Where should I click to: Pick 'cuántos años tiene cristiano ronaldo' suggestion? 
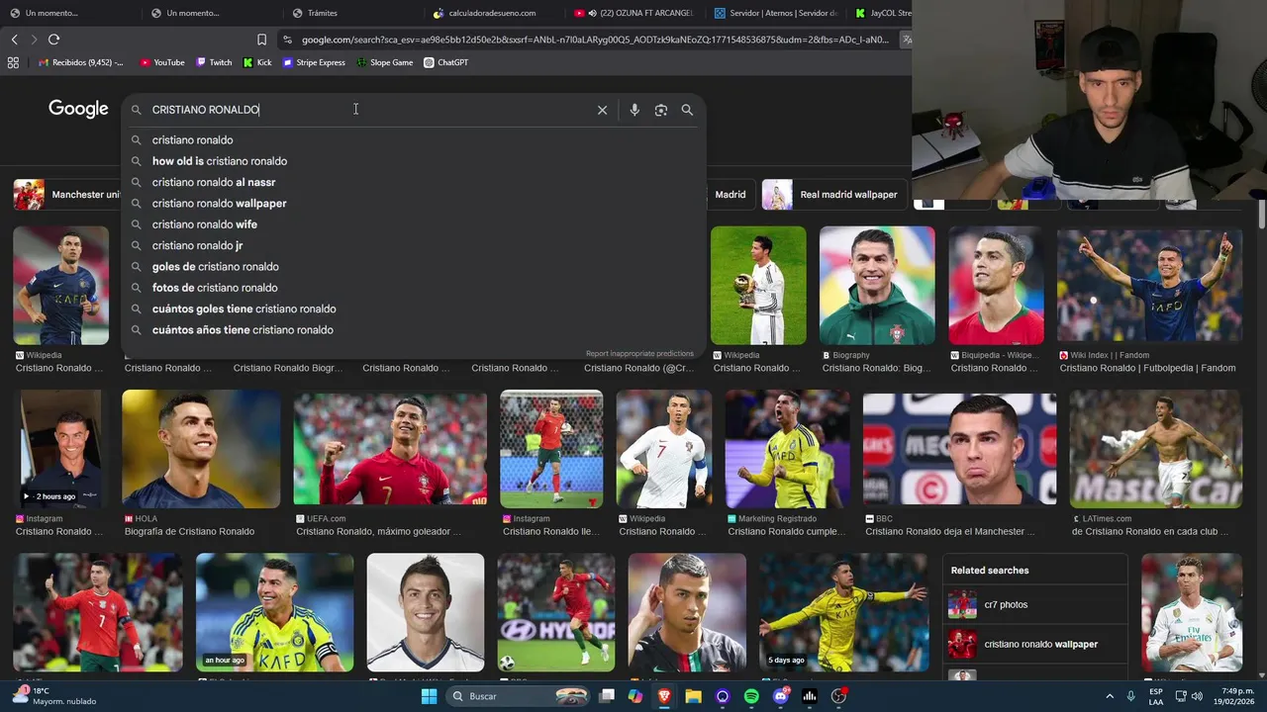(x=413, y=329)
